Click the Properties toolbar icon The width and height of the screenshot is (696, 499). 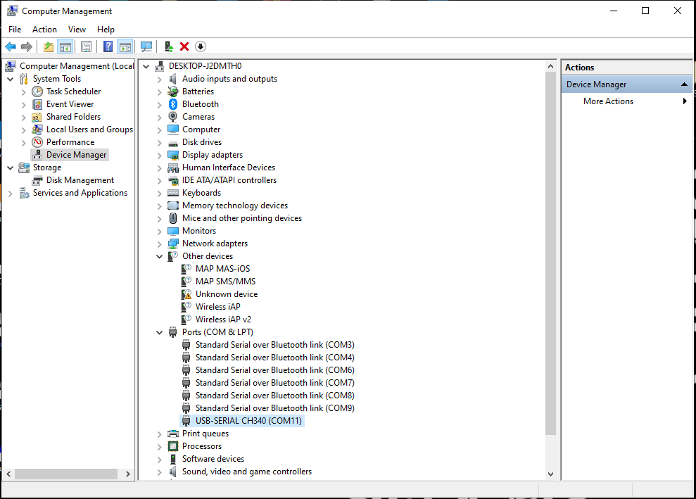pos(86,46)
